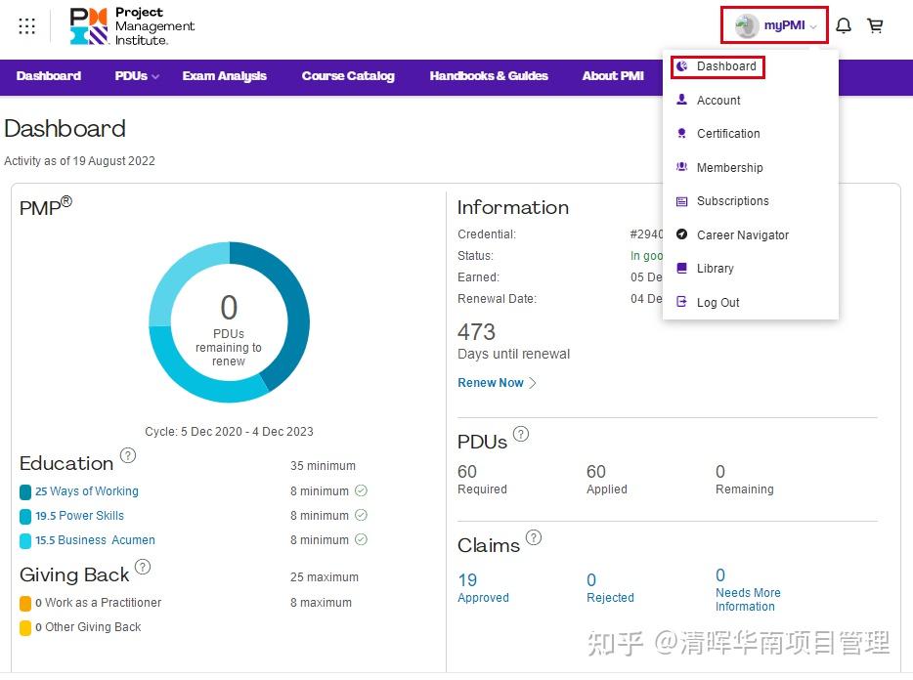Open Course Catalog tab
The height and width of the screenshot is (680, 913).
tap(348, 76)
